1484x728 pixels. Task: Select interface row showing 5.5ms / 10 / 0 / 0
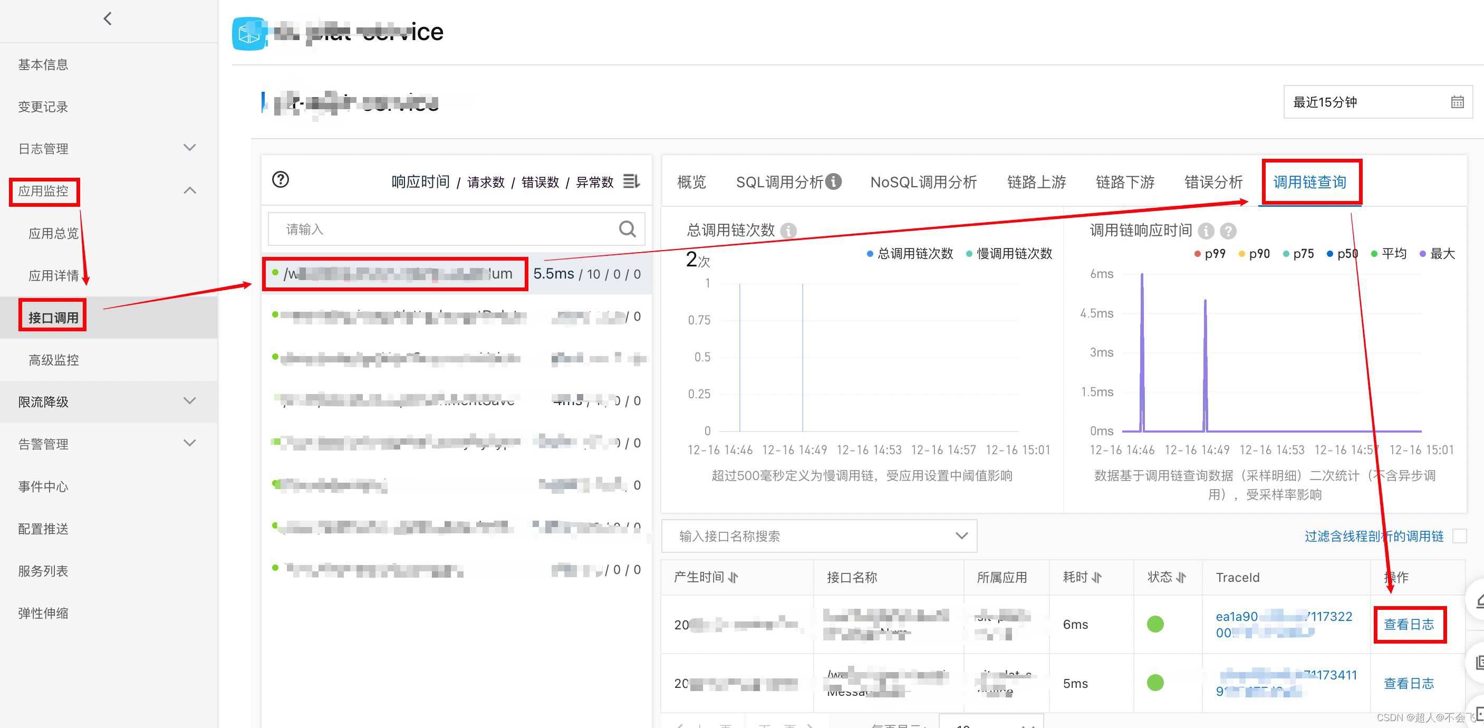[457, 274]
